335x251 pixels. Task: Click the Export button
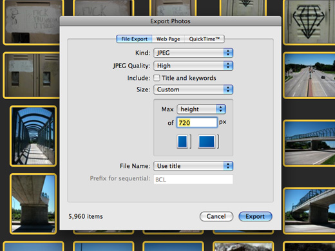pyautogui.click(x=255, y=216)
